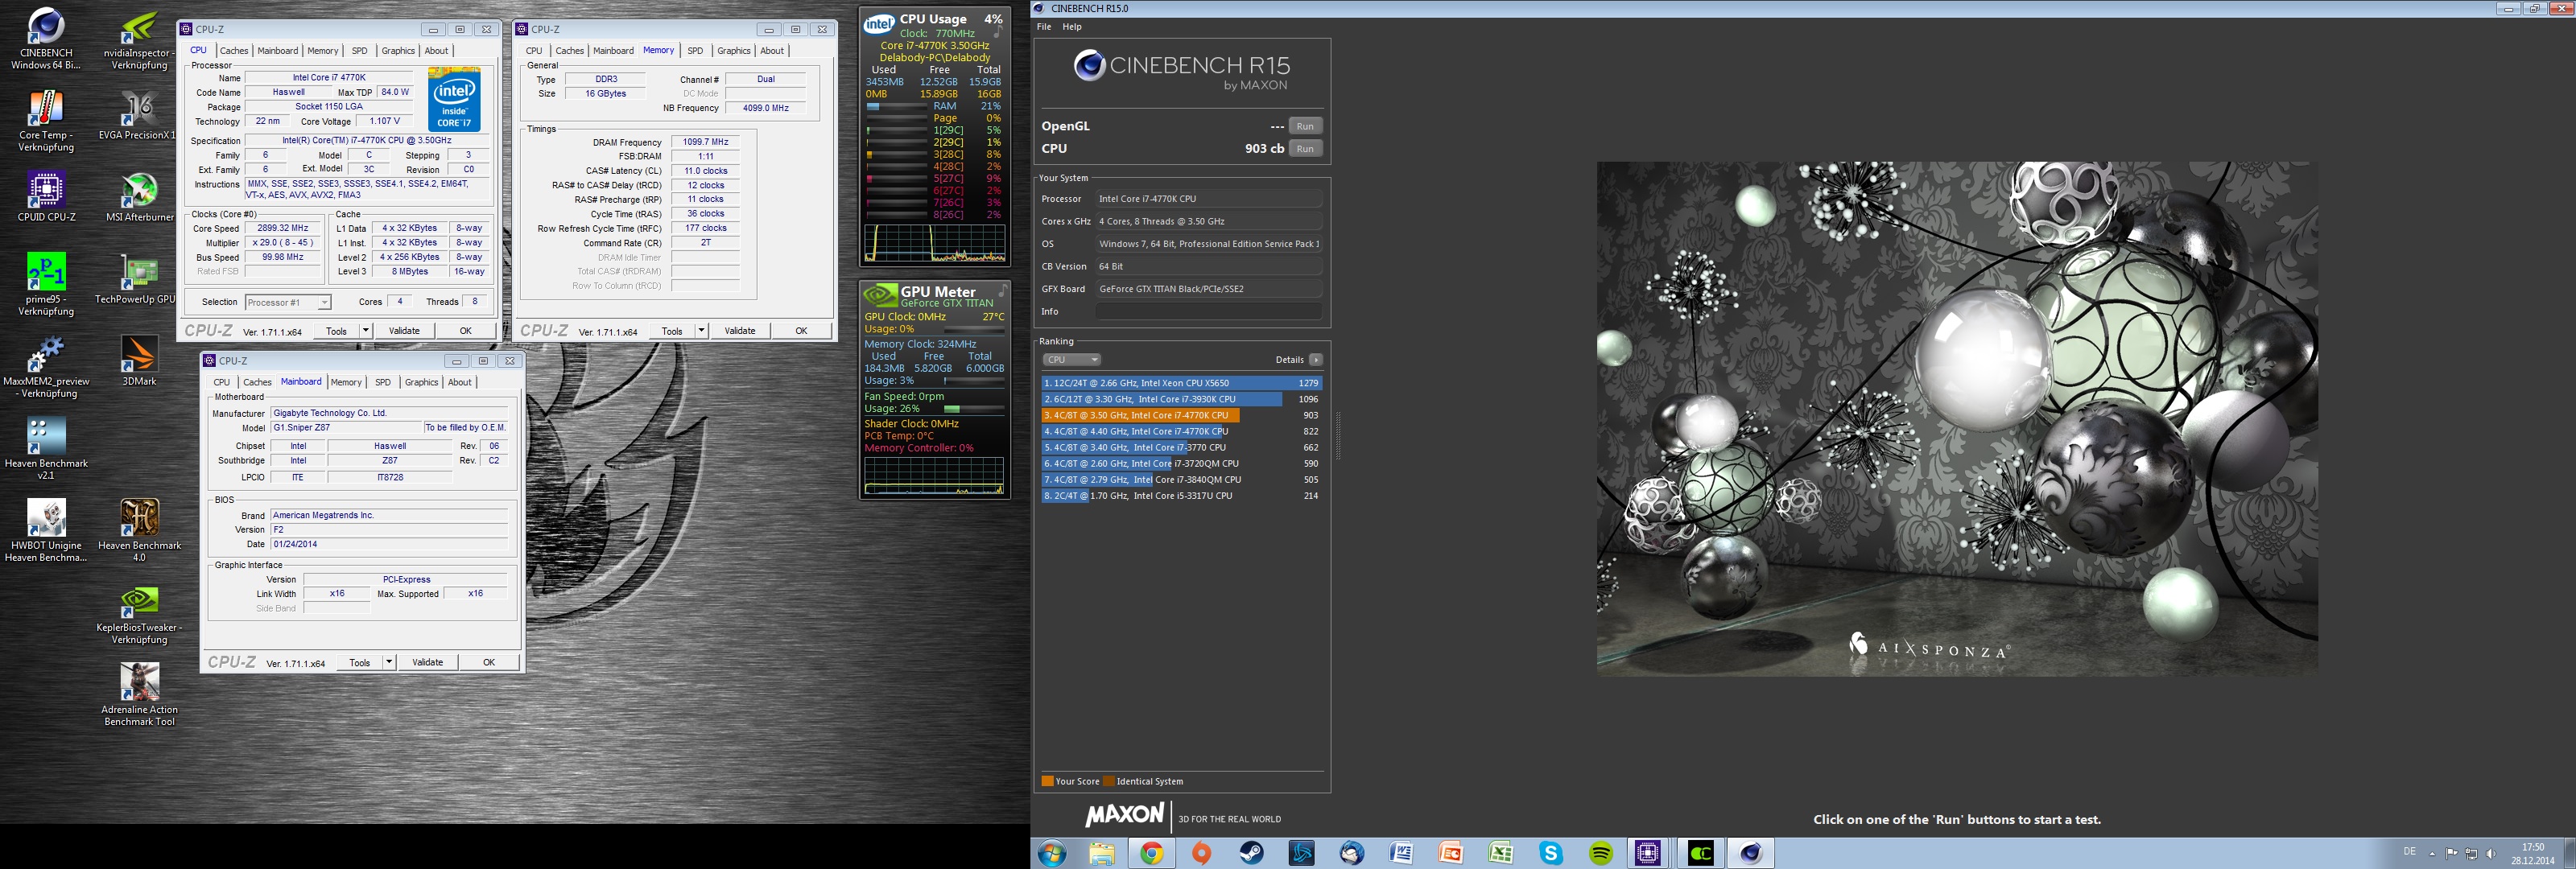Open the CPU ranking dropdown in Cinebench
Viewport: 2576px width, 869px height.
(1071, 360)
